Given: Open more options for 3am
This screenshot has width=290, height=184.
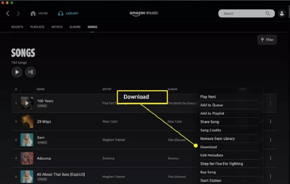Looking at the screenshot, I should [x=270, y=140].
